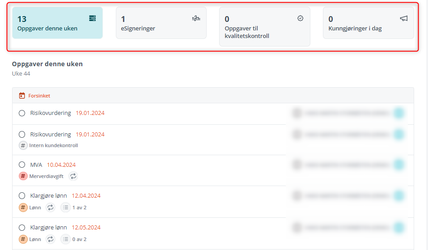Click the task list icon in Oppgaver card
Image resolution: width=428 pixels, height=250 pixels.
click(x=93, y=18)
